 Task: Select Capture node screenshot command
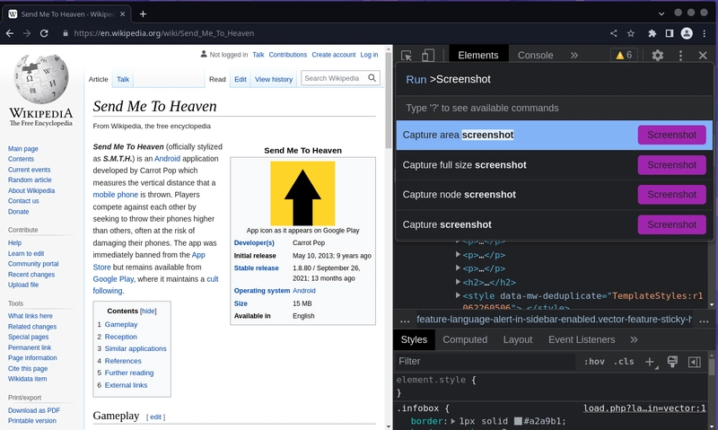[x=554, y=195]
